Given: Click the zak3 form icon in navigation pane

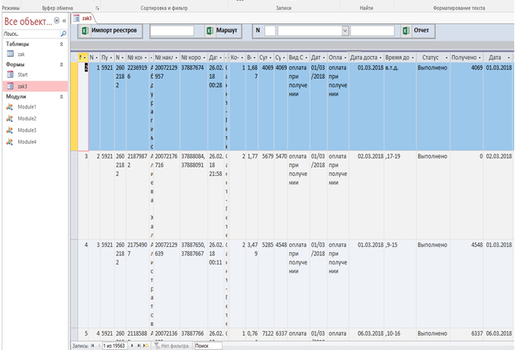Looking at the screenshot, I should [11, 86].
